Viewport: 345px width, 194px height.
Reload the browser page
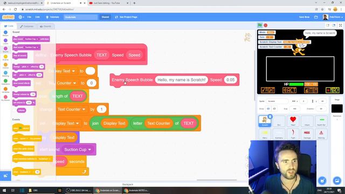(x=16, y=10)
